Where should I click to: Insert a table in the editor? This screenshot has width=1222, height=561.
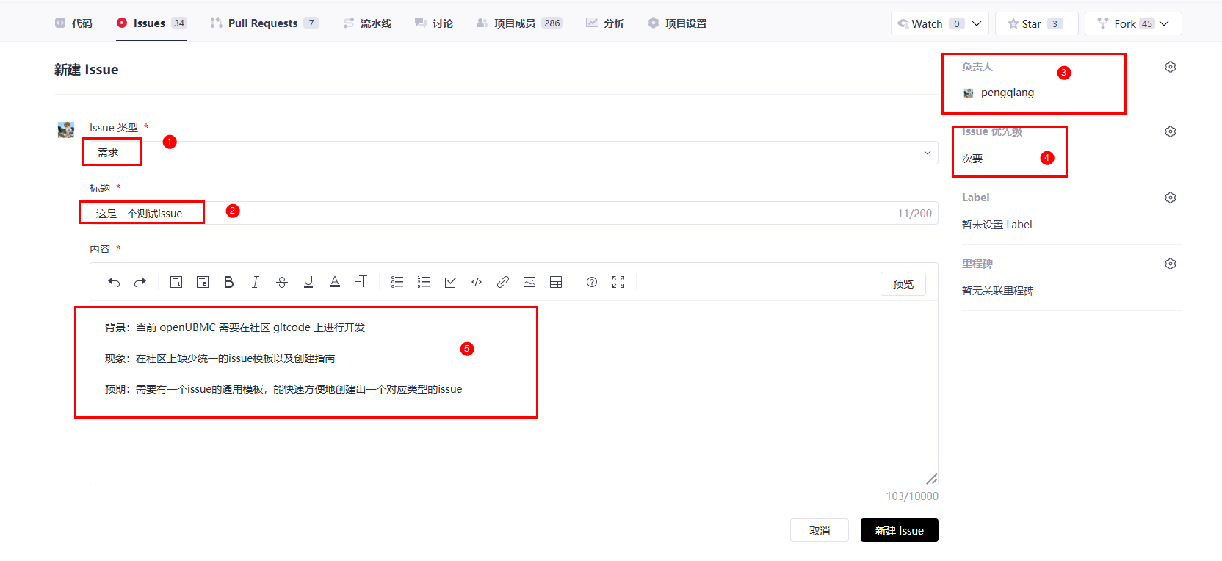(556, 282)
